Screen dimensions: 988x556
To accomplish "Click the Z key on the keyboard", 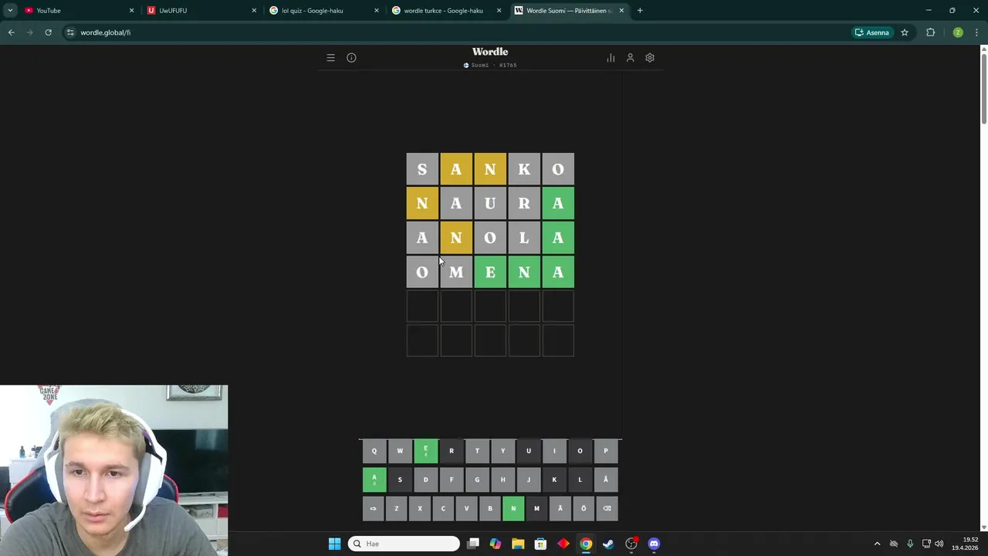I will pyautogui.click(x=396, y=508).
